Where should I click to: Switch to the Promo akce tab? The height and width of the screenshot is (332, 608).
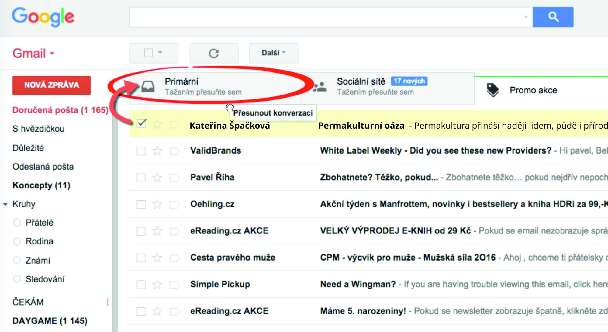pyautogui.click(x=541, y=90)
